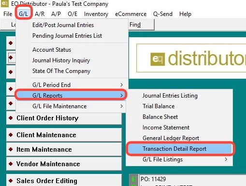Click the EQ Distributor title bar icon
The image size is (246, 186).
4,3
